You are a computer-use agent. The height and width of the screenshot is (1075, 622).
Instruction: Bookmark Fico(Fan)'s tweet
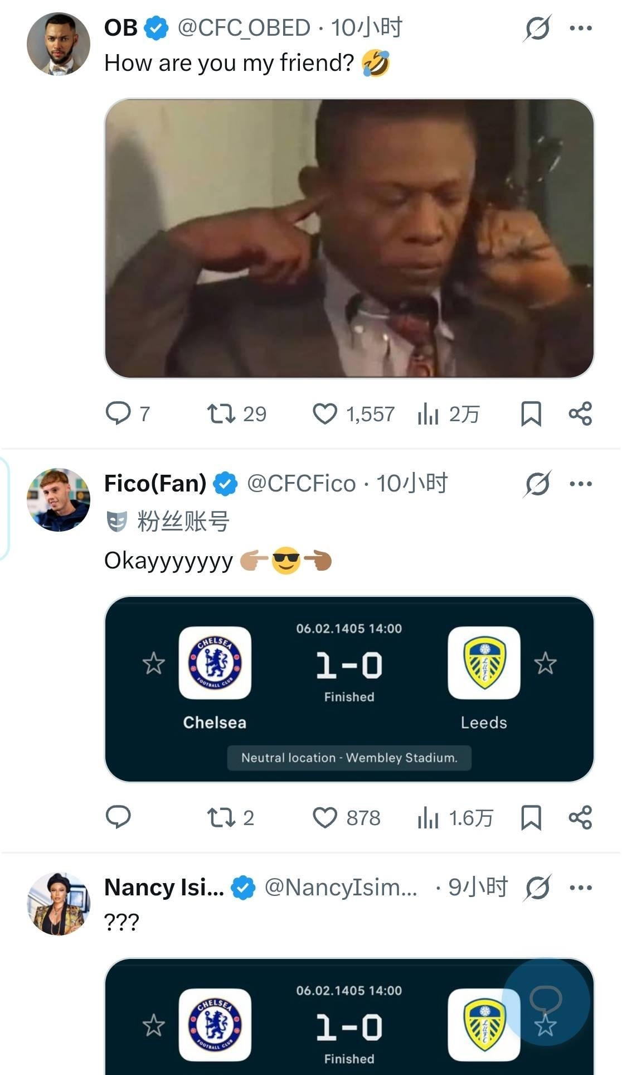(531, 818)
